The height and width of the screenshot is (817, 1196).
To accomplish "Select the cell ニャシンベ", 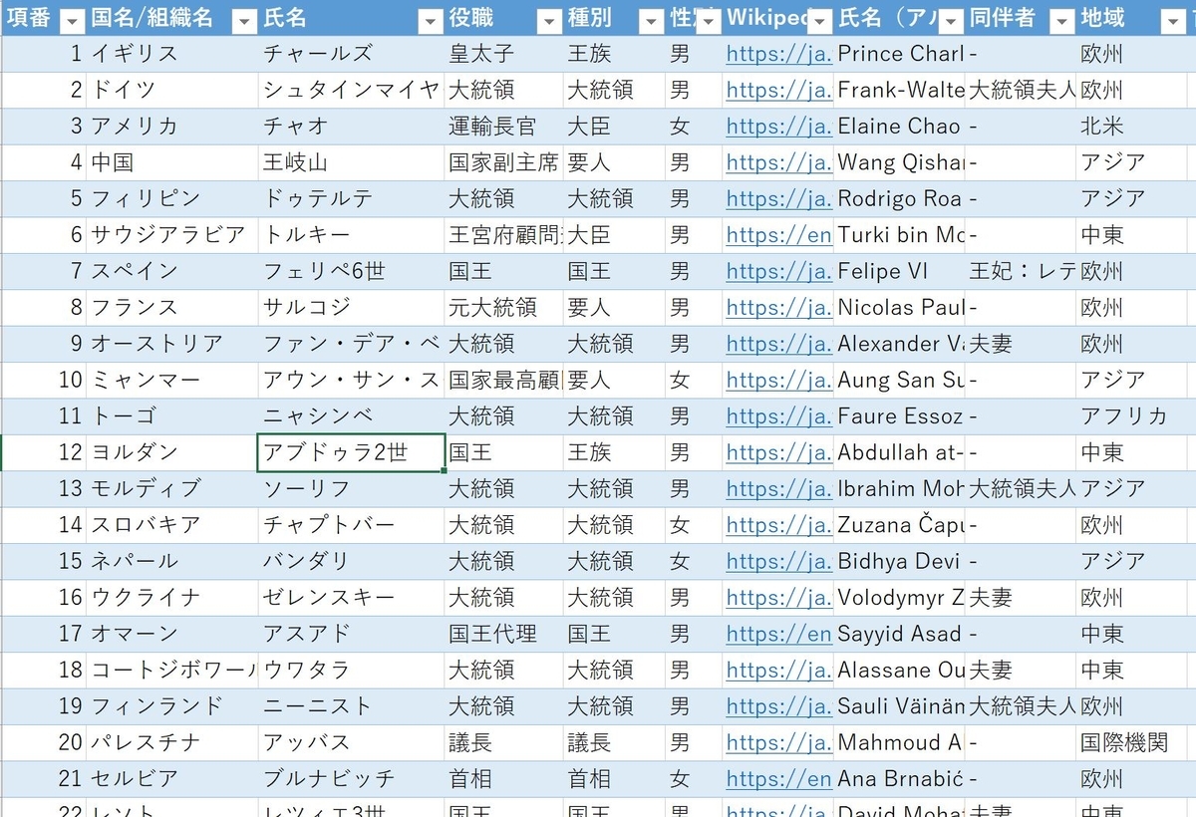I will click(352, 416).
